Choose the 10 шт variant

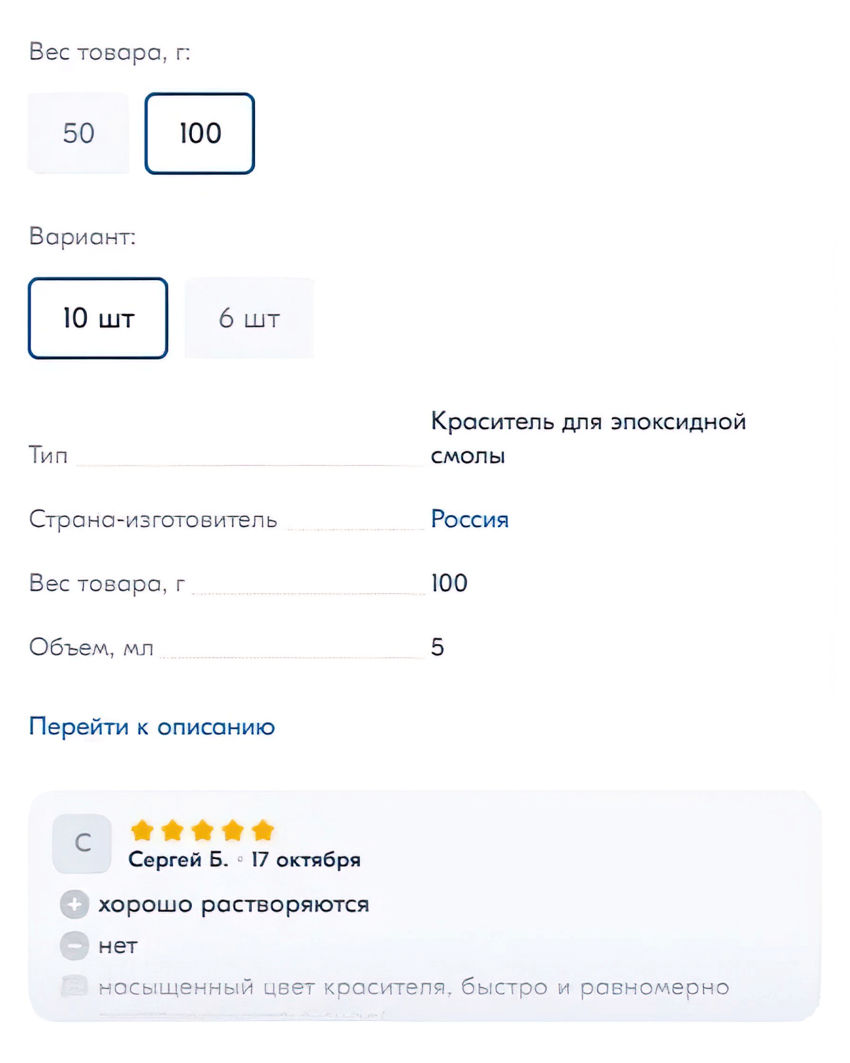coord(97,318)
